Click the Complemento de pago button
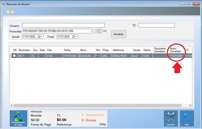202x129 pixels. tap(18, 118)
